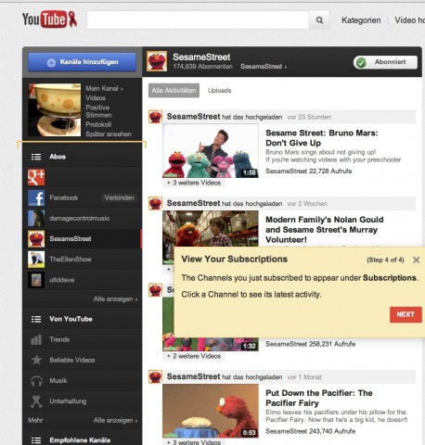Click the Google+ icon in the sidebar
This screenshot has width=425, height=445.
[36, 177]
